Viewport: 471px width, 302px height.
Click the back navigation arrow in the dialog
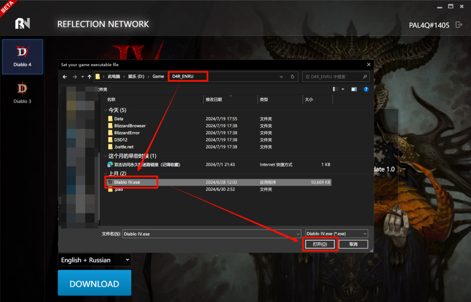click(64, 76)
